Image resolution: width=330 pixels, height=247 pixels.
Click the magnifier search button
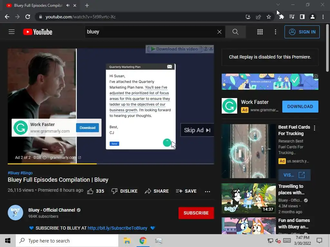pyautogui.click(x=235, y=32)
